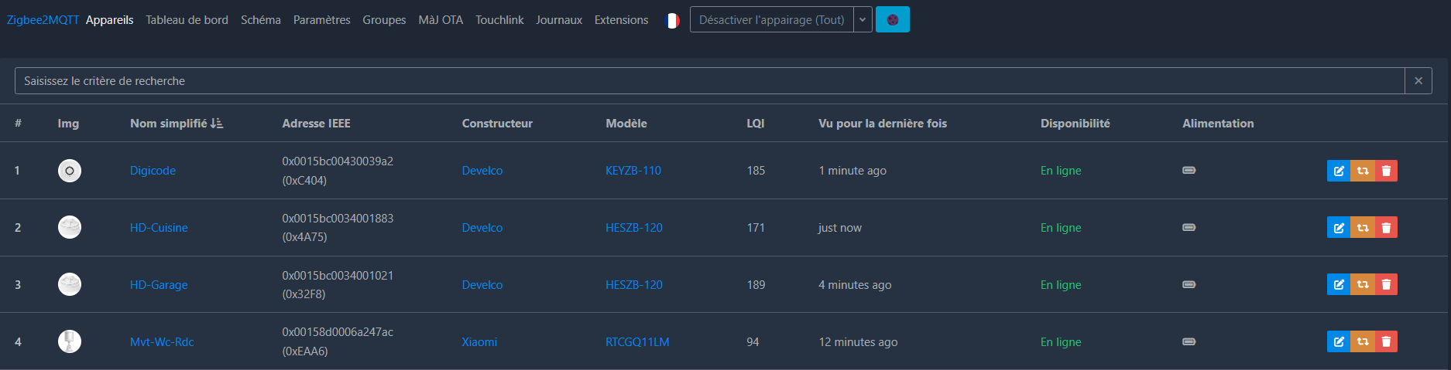Go to the Paramètres menu
Viewport: 1451px width, 370px height.
click(321, 20)
